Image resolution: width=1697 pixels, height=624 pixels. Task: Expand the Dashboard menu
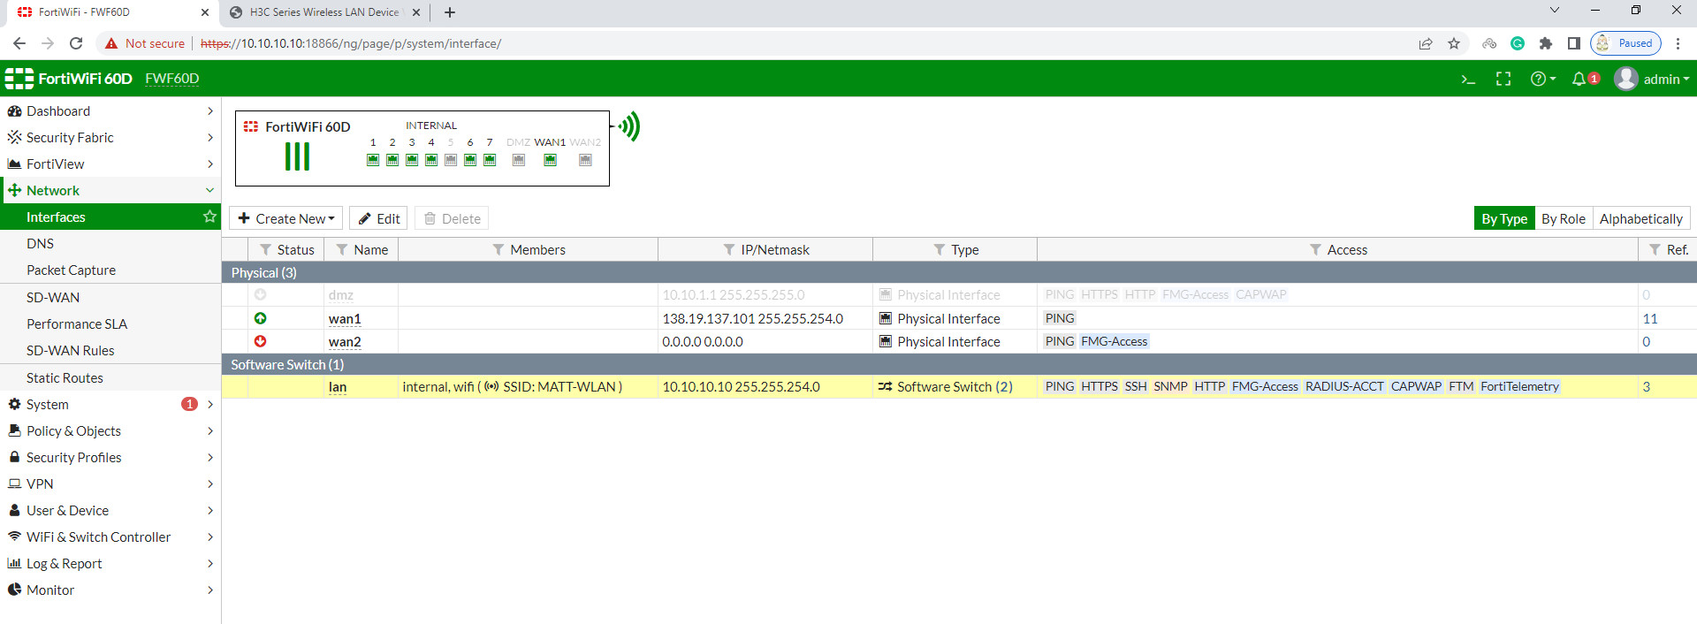click(x=110, y=110)
